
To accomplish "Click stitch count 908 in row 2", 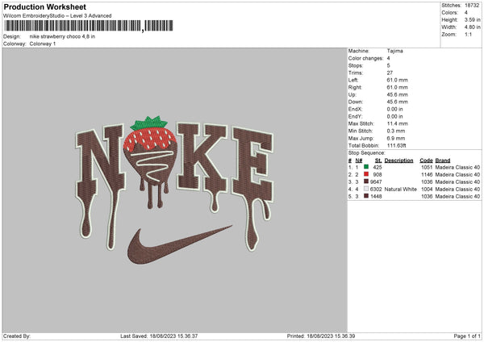I will [378, 175].
